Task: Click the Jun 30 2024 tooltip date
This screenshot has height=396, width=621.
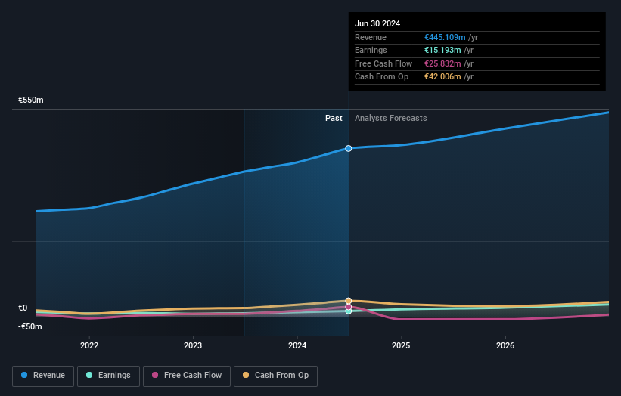Action: (x=377, y=23)
